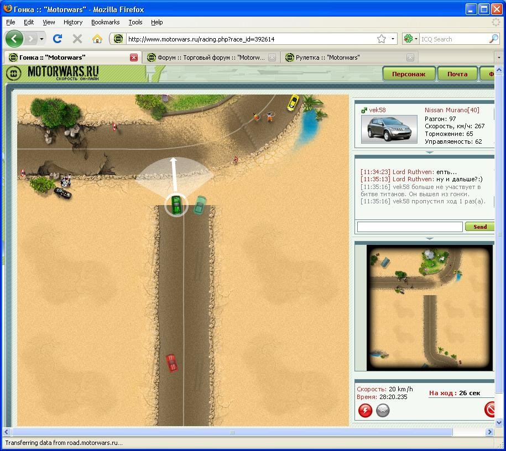Bookmark this page with the star icon
The image size is (506, 451).
tap(382, 39)
